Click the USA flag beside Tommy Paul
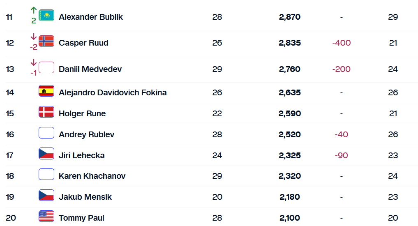418x226 pixels. [46, 216]
